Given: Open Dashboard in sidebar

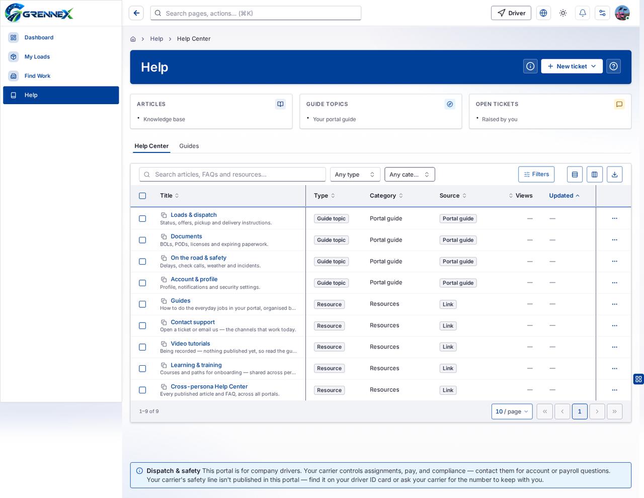Looking at the screenshot, I should click(61, 38).
